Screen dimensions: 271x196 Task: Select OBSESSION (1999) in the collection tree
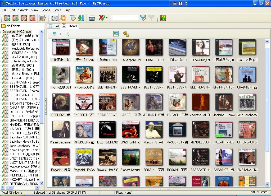(x=24, y=53)
